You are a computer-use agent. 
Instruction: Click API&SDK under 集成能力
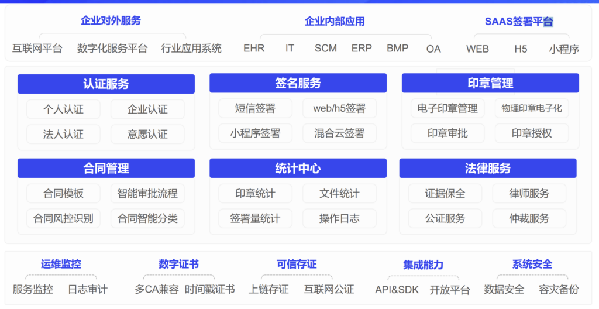pos(397,290)
